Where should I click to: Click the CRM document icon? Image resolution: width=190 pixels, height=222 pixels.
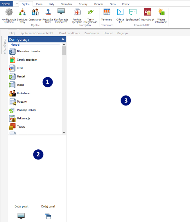click(x=12, y=68)
